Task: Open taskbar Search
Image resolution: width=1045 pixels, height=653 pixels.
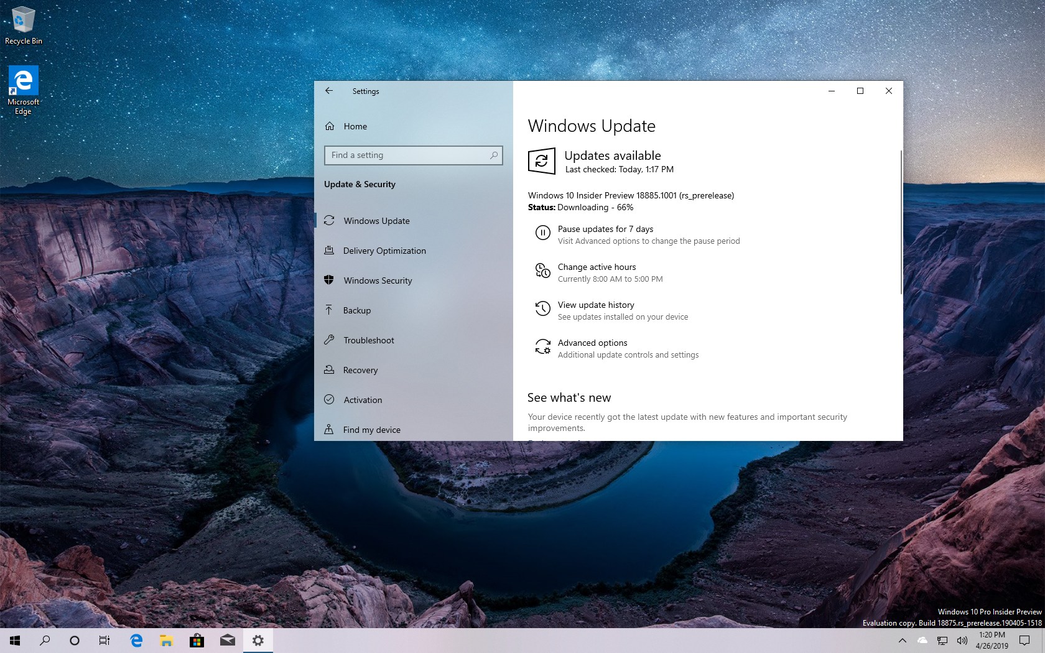Action: tap(45, 641)
